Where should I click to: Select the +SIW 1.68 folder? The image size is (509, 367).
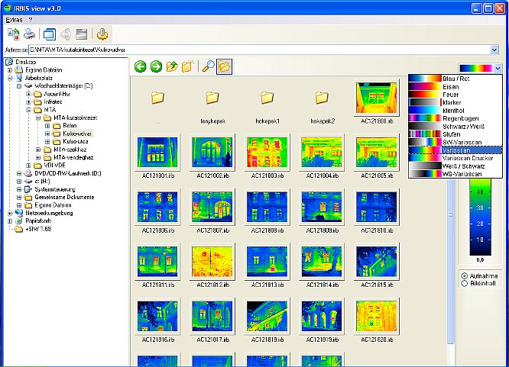pos(38,229)
